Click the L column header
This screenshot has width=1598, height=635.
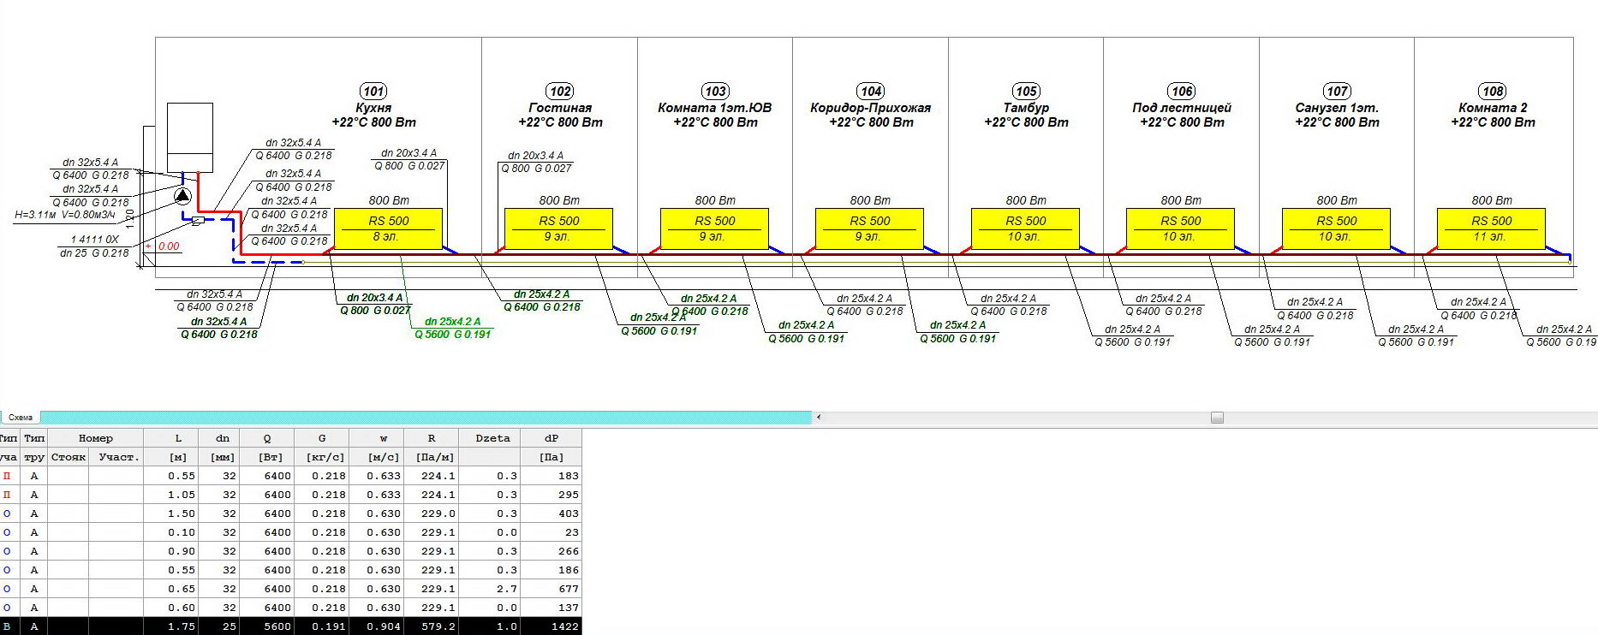tap(178, 438)
